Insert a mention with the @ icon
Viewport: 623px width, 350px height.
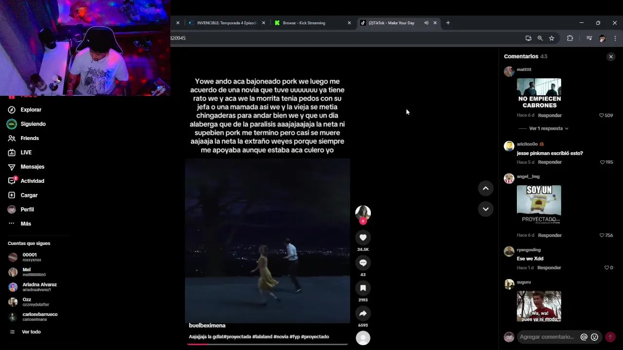(584, 337)
